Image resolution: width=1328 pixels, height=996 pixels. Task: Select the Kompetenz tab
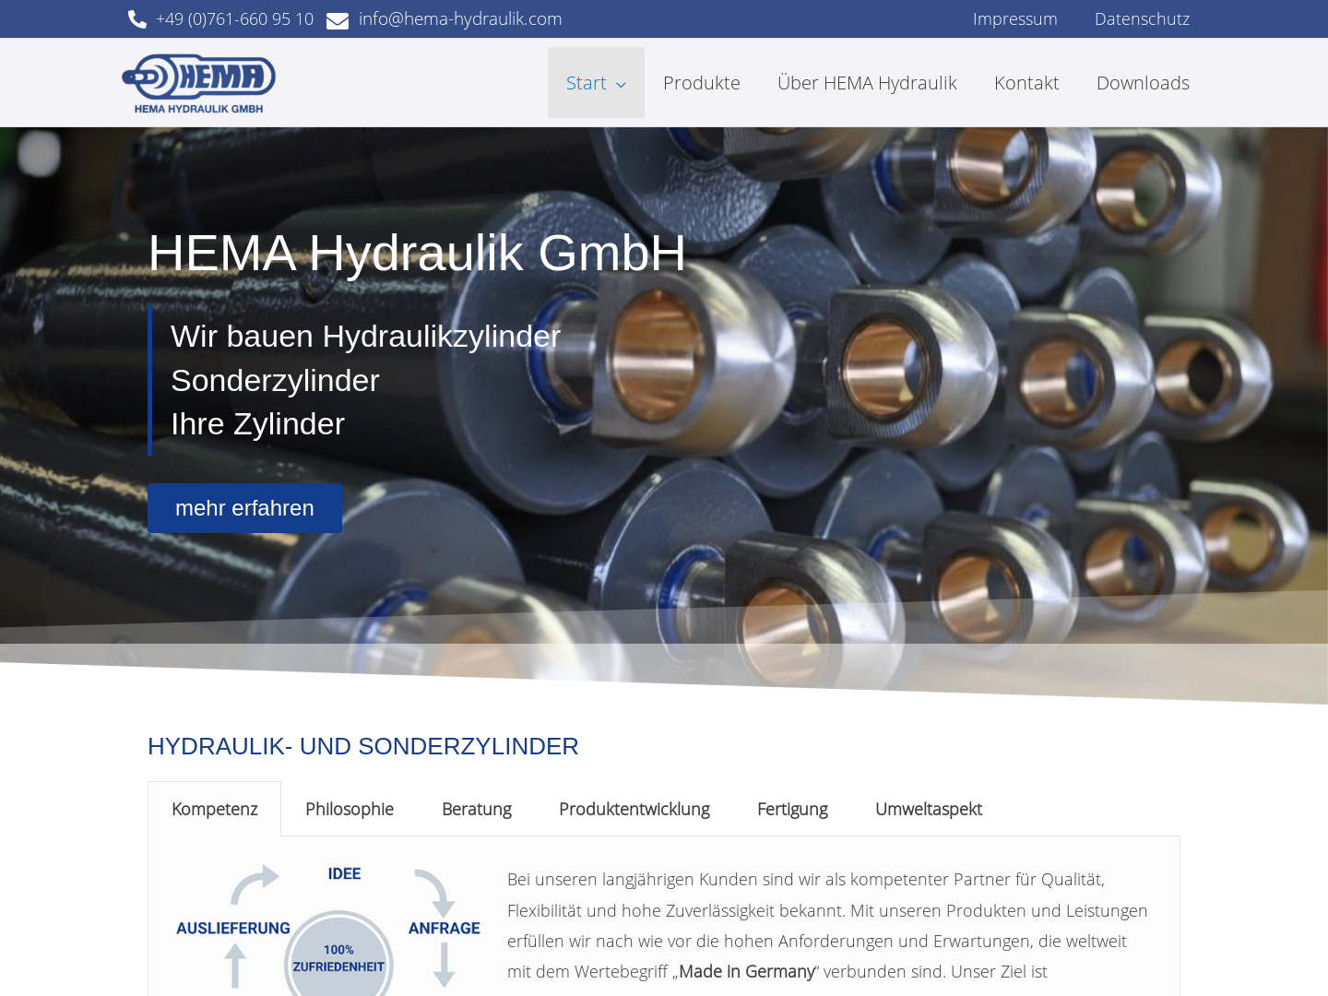click(214, 809)
